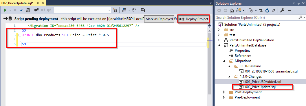This screenshot has height=106, width=306.
Task: Click the Cancel query stop icon
Action: [15, 10]
